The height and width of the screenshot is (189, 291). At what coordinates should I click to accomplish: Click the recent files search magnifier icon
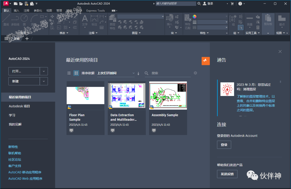[146, 73]
